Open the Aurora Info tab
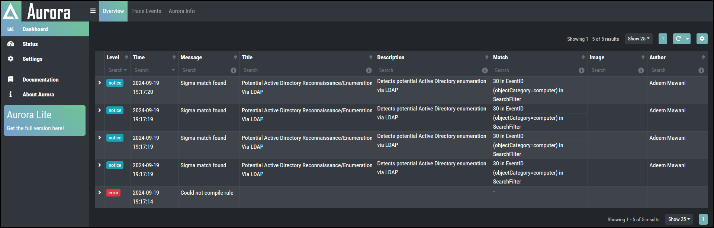Screen dimensions: 714x228 [181, 11]
